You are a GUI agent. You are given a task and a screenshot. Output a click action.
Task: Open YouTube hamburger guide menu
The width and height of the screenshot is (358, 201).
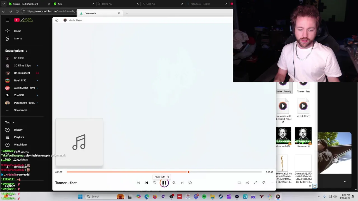pos(8,20)
